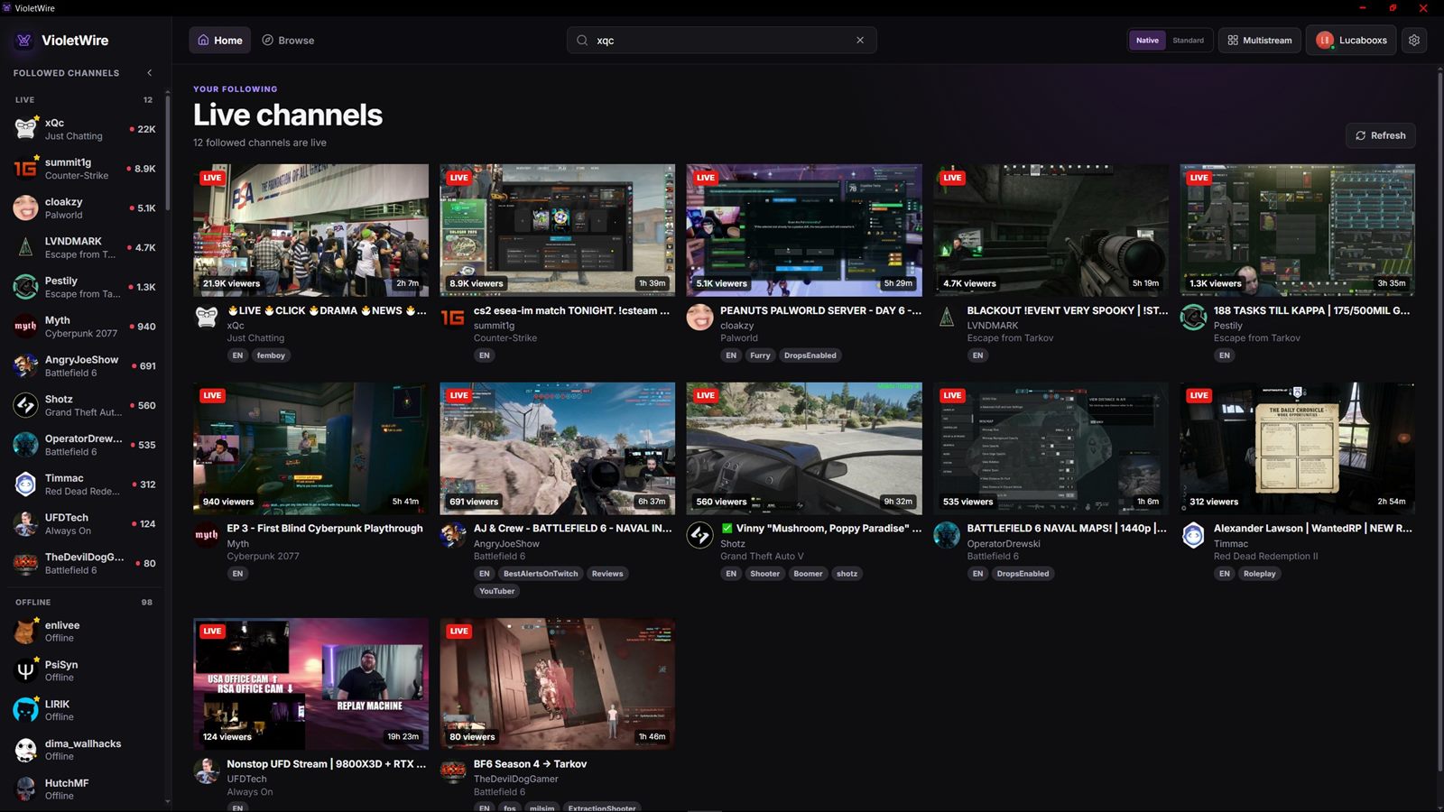Open HutchMF offline channel avatar

pos(25,789)
